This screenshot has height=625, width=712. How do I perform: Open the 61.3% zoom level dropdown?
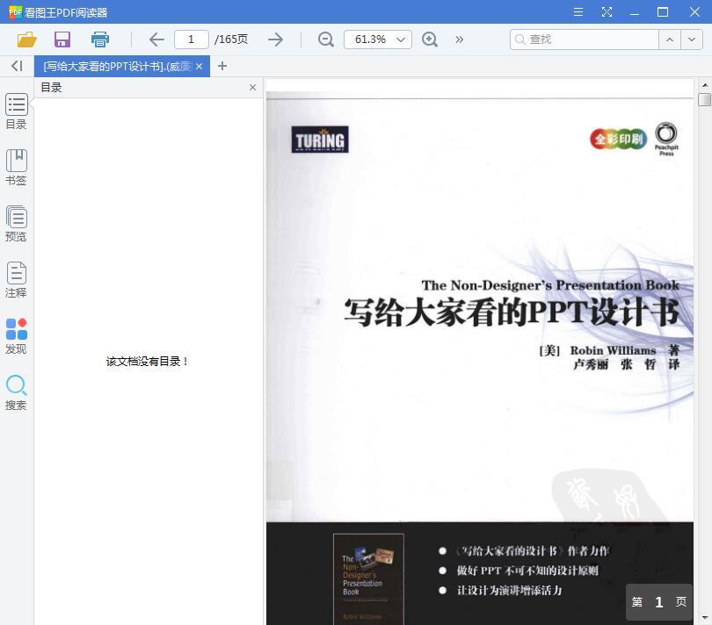[378, 40]
